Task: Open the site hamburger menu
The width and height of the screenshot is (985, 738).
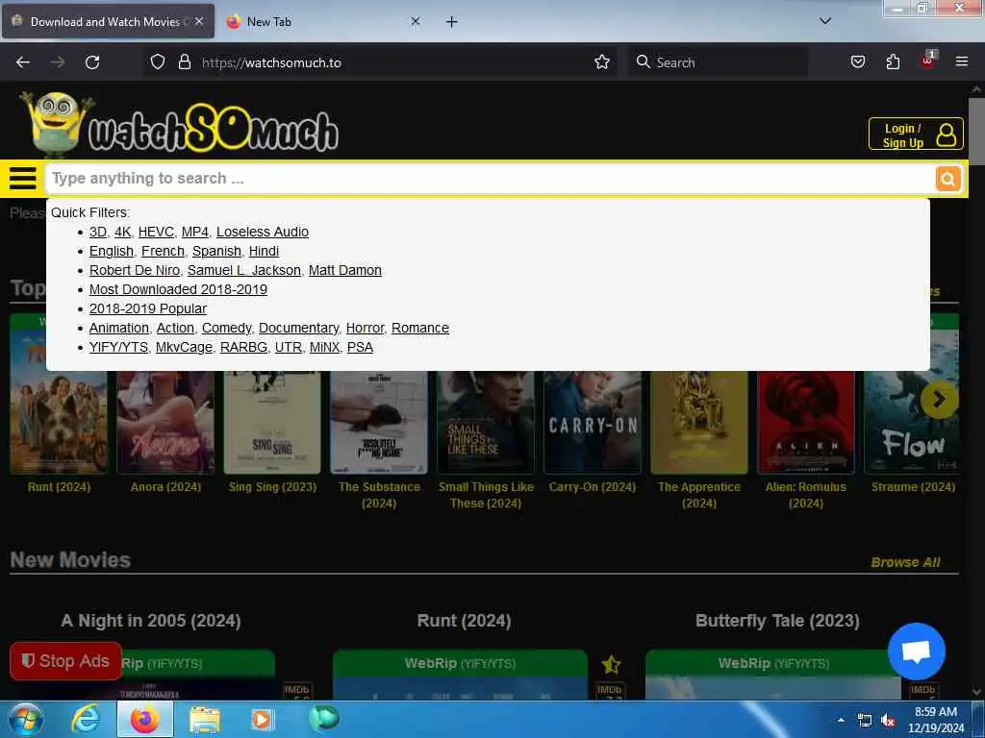Action: [23, 178]
